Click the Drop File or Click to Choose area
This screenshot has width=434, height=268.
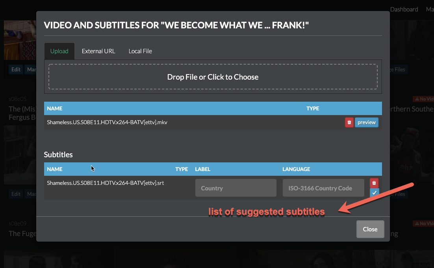(x=213, y=77)
